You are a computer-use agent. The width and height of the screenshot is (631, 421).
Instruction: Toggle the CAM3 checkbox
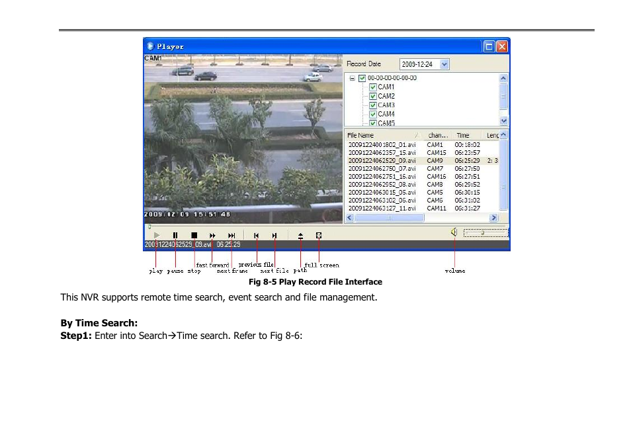372,105
